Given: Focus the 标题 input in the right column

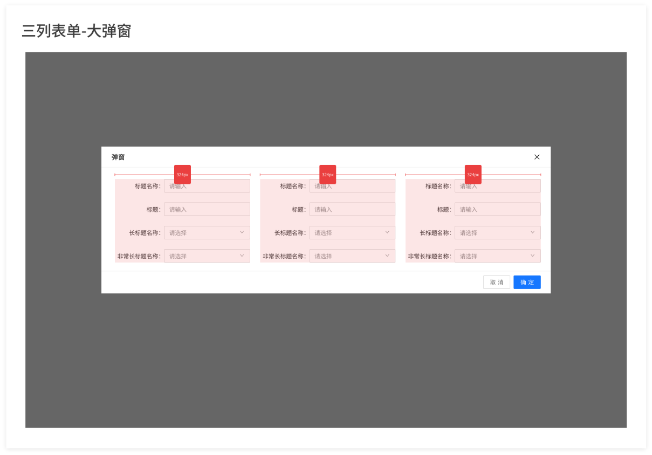Looking at the screenshot, I should click(x=497, y=209).
